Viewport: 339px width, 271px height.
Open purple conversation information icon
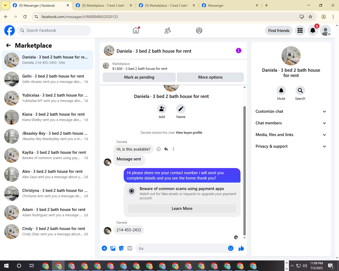tap(239, 51)
